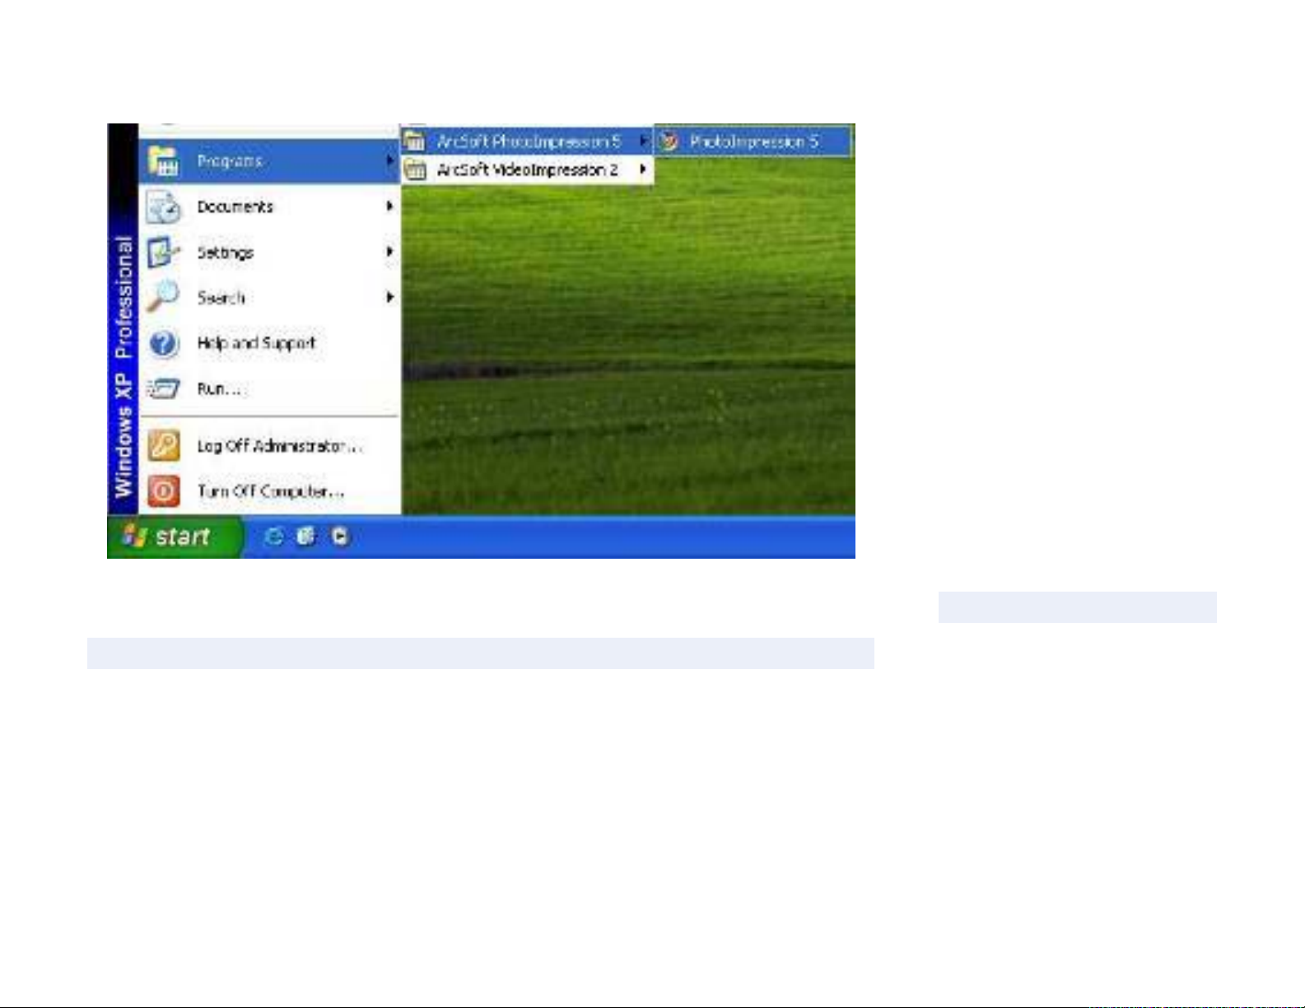Click the Help and Support question mark icon
1305x1008 pixels.
(x=163, y=343)
